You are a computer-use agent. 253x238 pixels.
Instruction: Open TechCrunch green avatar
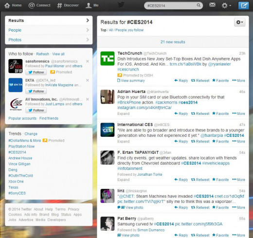point(108,58)
